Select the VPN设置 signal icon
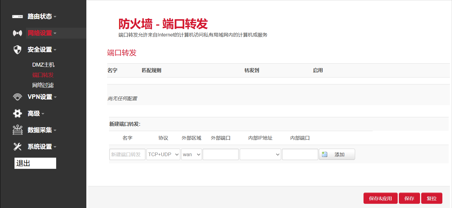The width and height of the screenshot is (452, 208). tap(17, 97)
